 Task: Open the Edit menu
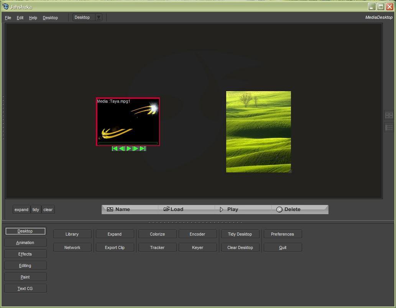20,18
